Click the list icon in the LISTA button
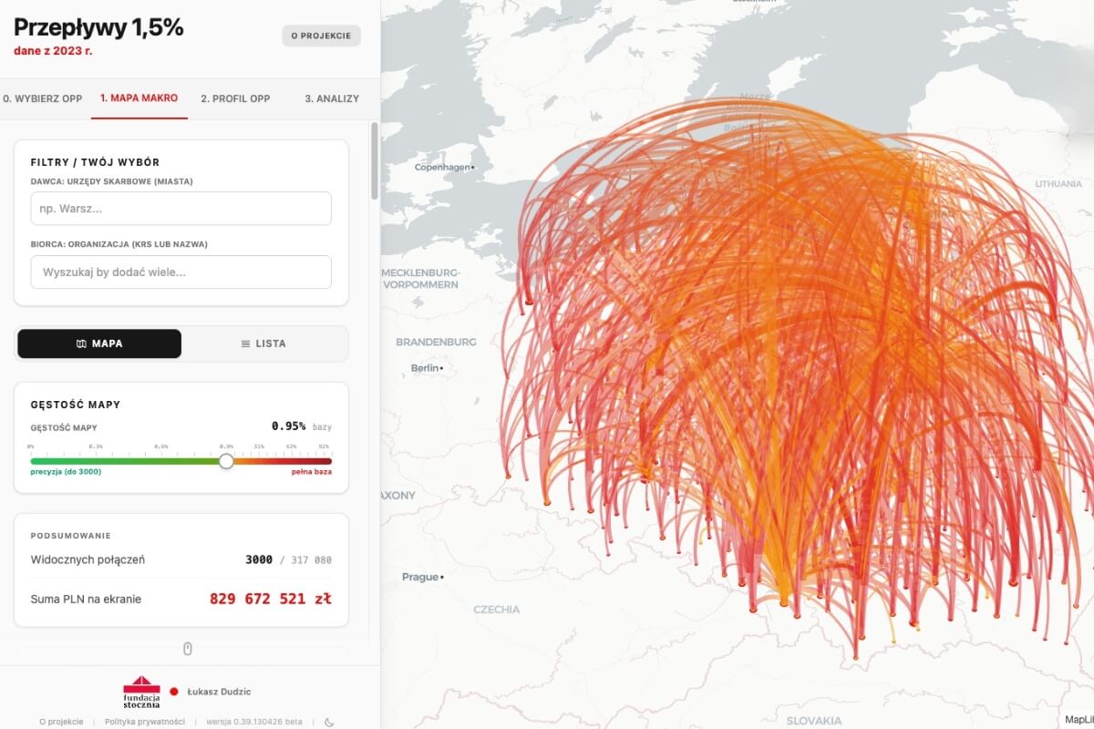 coord(245,344)
